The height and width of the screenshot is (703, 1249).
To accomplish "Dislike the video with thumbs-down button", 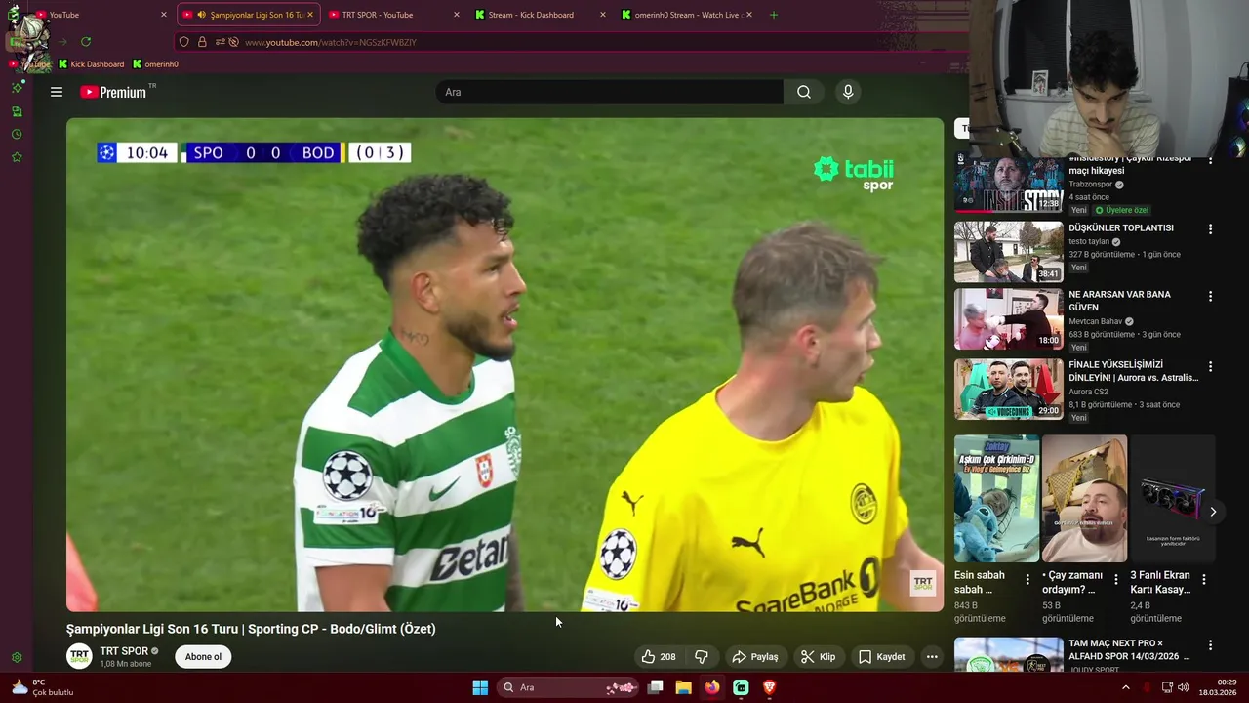I will click(x=701, y=657).
